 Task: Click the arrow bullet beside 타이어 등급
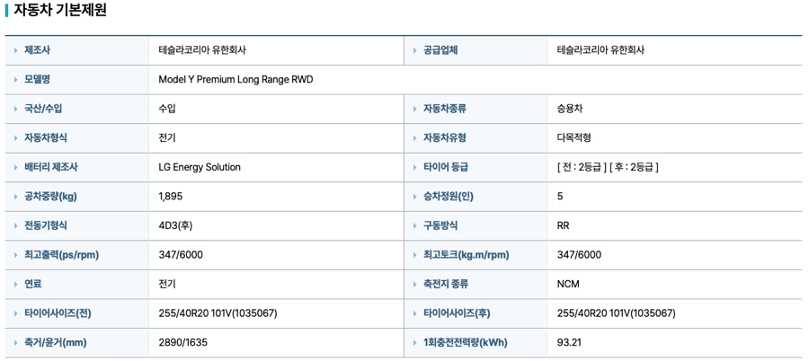414,167
